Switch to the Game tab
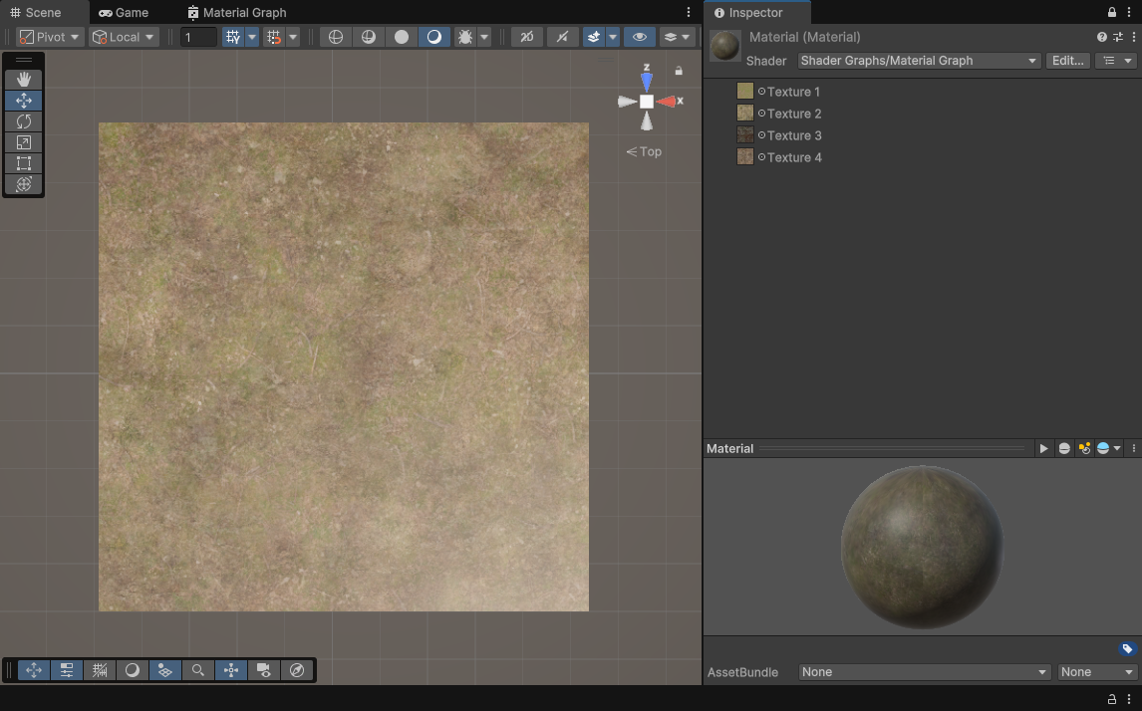 [124, 13]
